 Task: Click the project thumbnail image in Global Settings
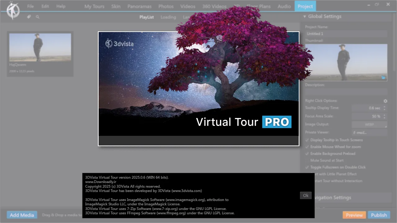[x=346, y=62]
